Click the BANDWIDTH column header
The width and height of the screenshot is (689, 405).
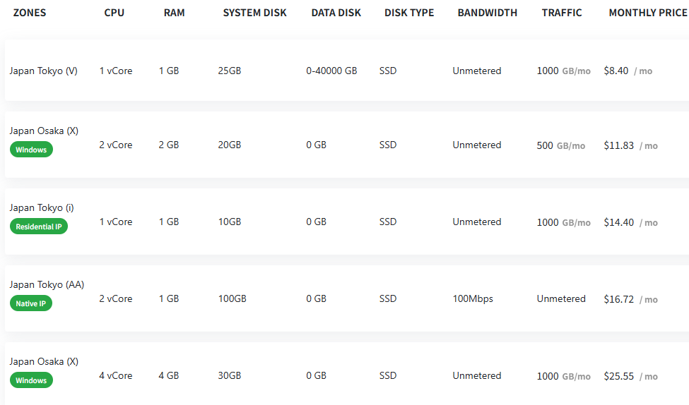click(487, 13)
